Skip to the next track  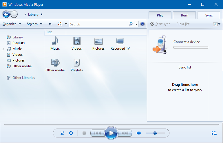125,133
